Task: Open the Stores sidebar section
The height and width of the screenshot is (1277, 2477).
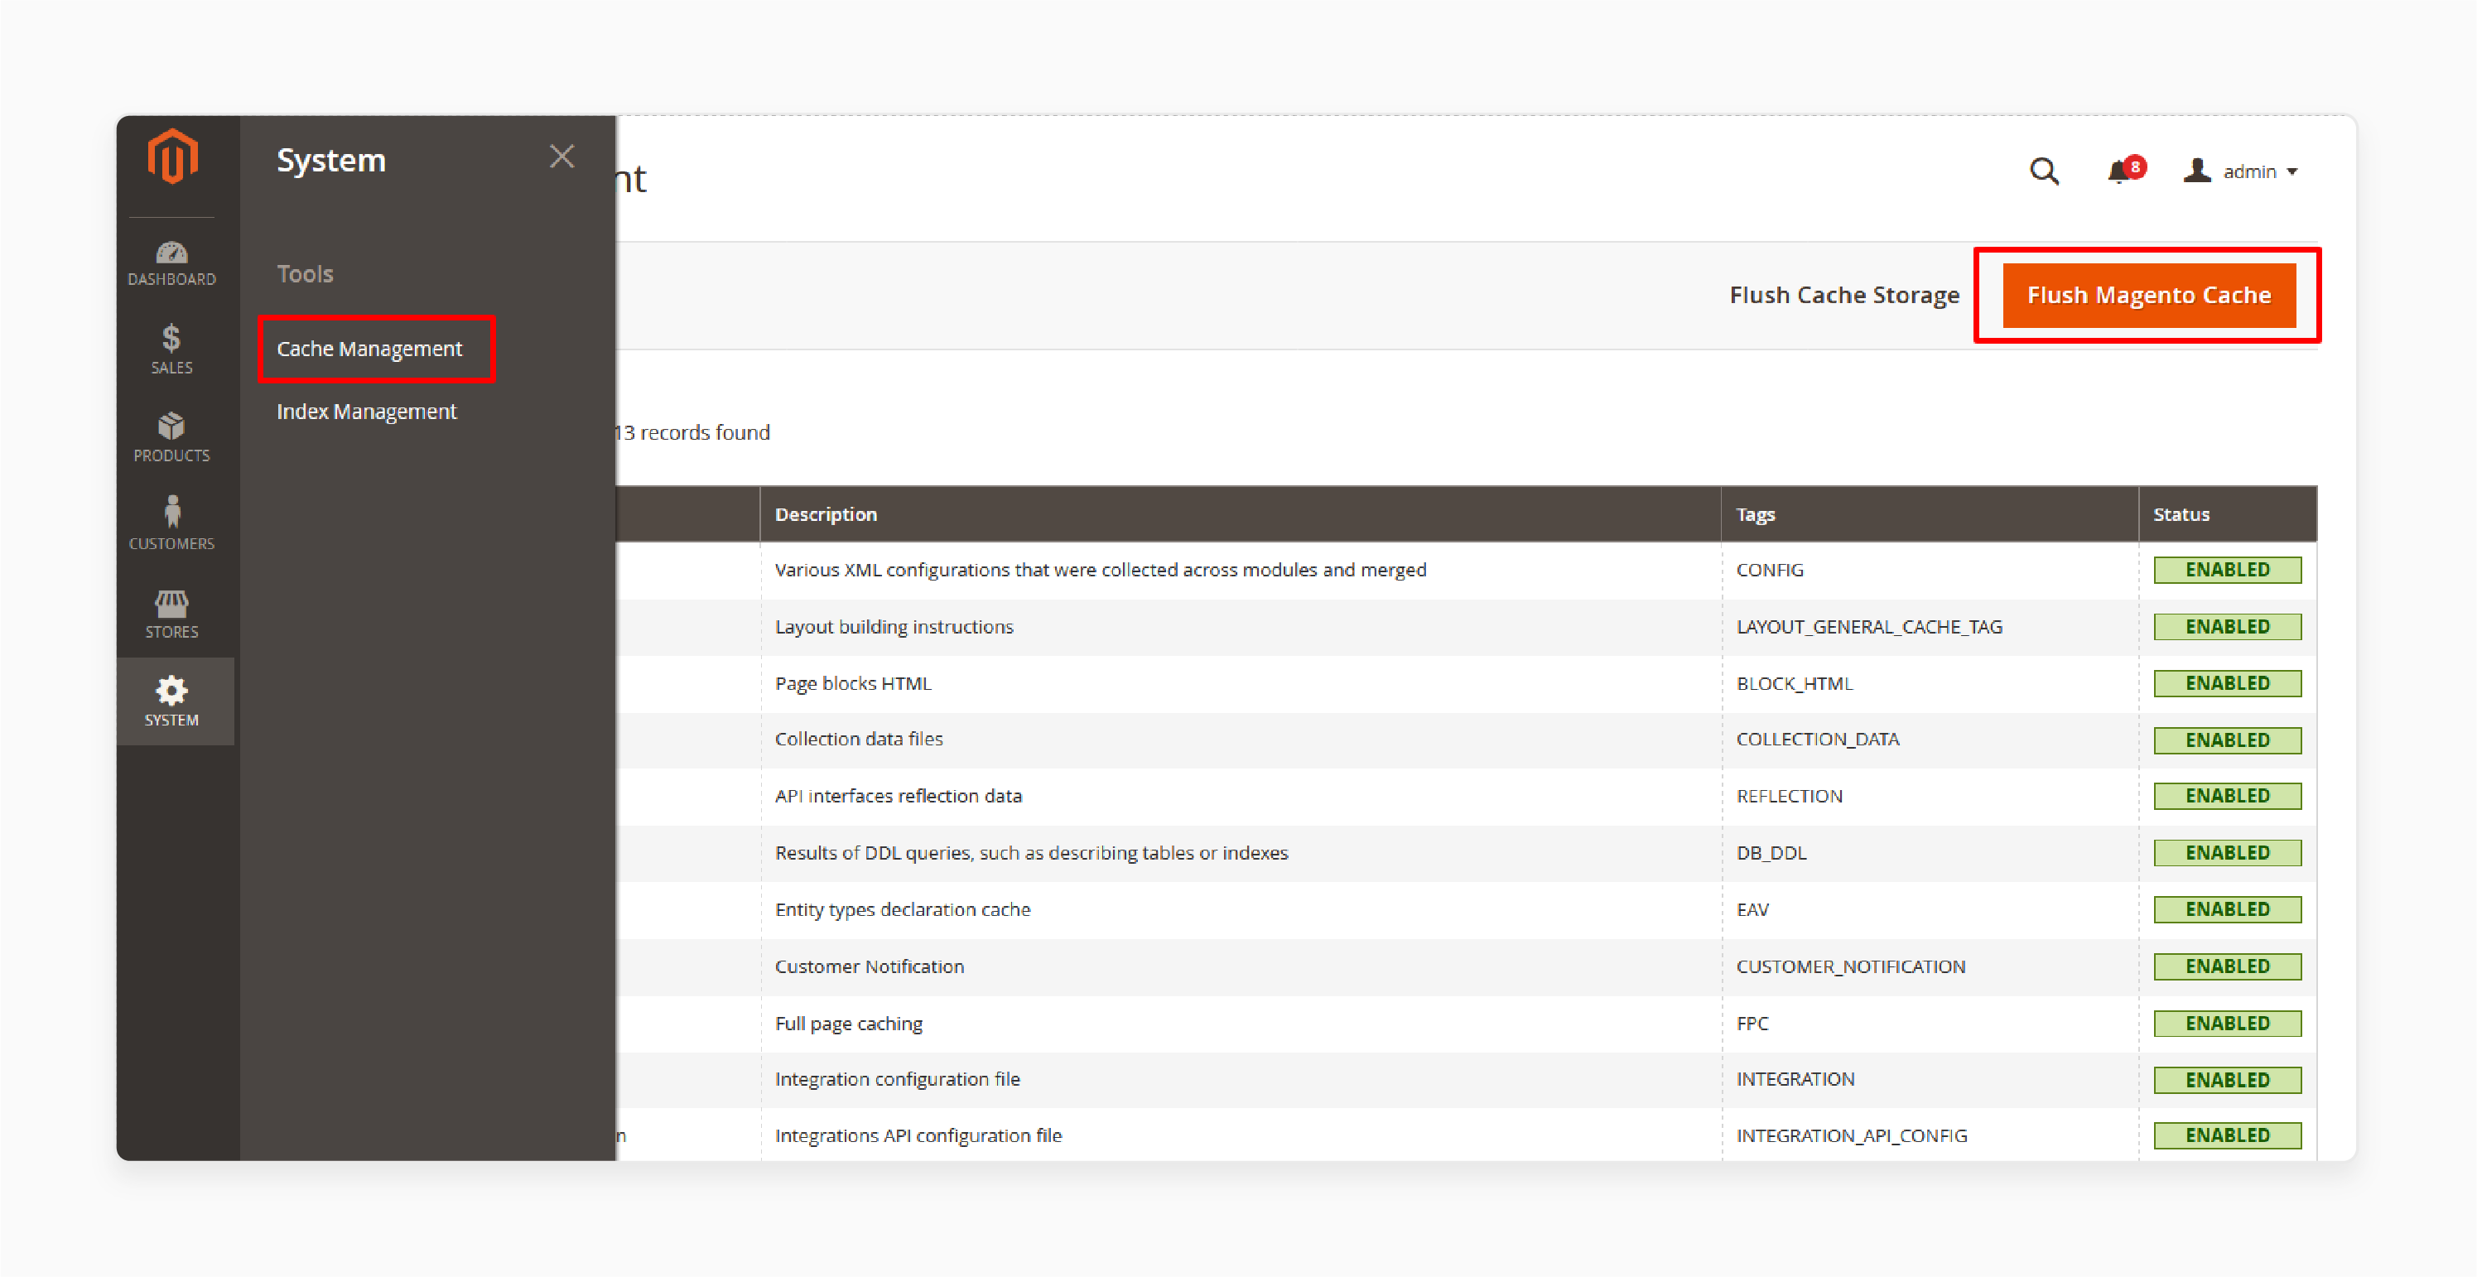Action: [x=172, y=614]
